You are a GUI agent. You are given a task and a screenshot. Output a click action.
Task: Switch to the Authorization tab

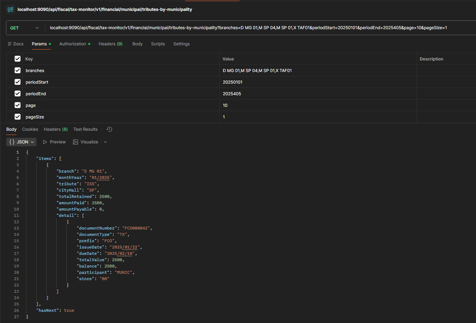coord(73,44)
